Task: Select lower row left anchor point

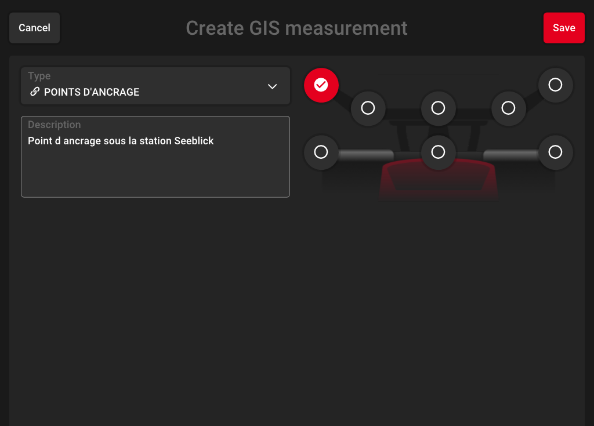Action: point(321,152)
